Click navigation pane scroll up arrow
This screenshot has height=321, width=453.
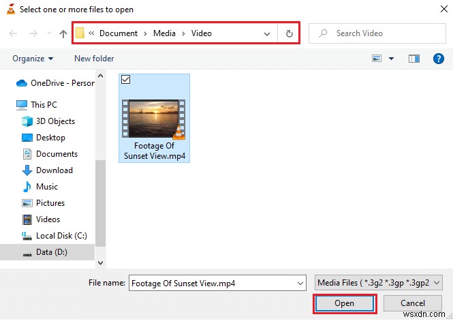tap(100, 76)
